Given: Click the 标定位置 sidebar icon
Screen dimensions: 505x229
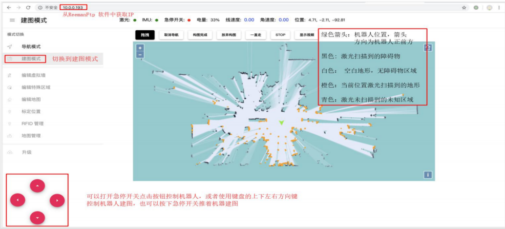Looking at the screenshot, I should click(x=10, y=112).
